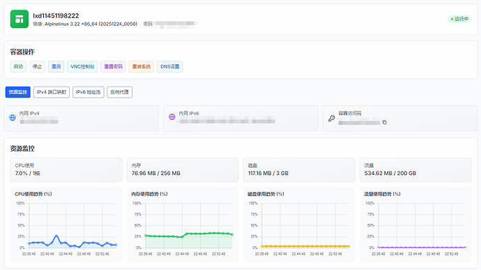
Task: Click the blurred 内网 IPv4 address
Action: coord(39,121)
